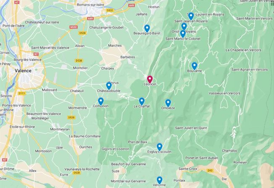This screenshot has width=274, height=188.
Task: Select the Romans-sur-Isère town label
Action: pyautogui.click(x=90, y=5)
